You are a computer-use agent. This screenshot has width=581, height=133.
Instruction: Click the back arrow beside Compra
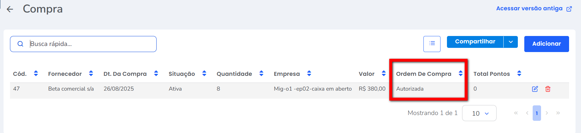10,9
